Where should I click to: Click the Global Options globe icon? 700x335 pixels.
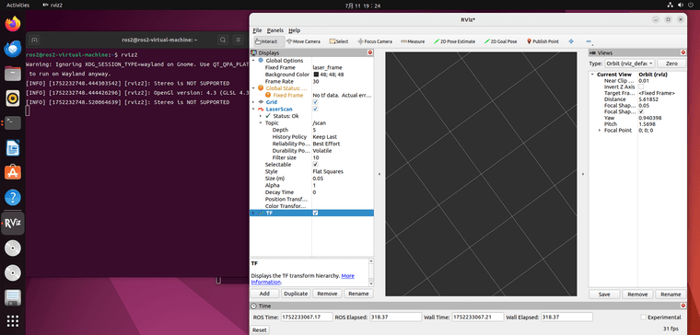pos(261,60)
